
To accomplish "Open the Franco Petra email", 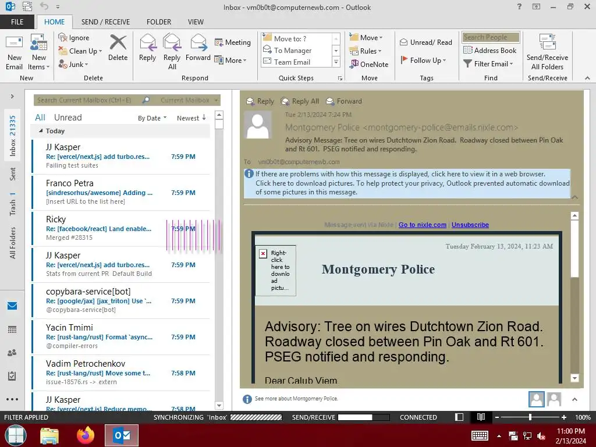I will [x=121, y=192].
